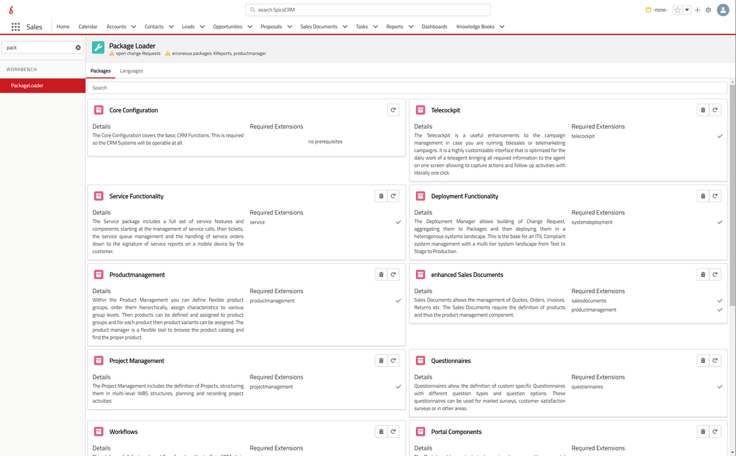Select PackageLoader in the workbench sidebar
Image resolution: width=736 pixels, height=456 pixels.
[42, 86]
